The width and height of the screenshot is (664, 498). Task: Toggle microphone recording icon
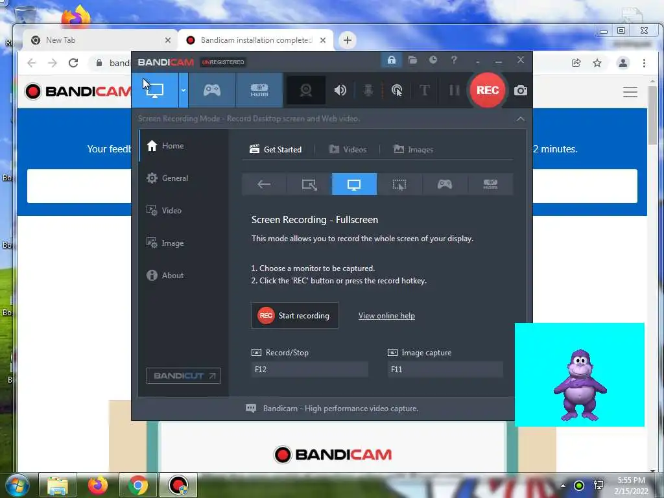coord(368,90)
